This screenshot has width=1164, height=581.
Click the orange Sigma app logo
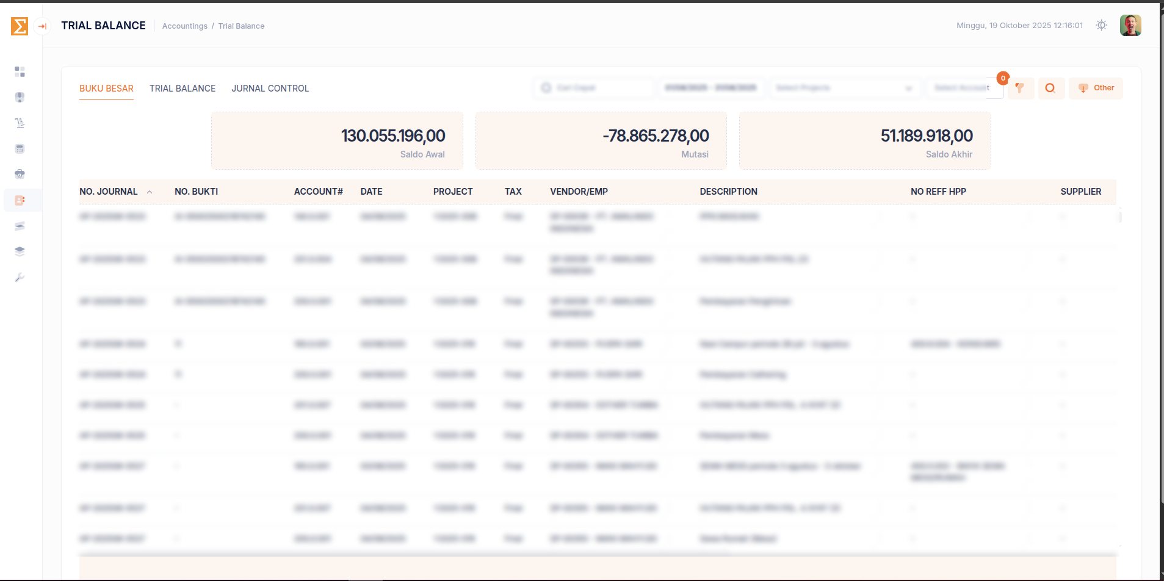click(20, 26)
